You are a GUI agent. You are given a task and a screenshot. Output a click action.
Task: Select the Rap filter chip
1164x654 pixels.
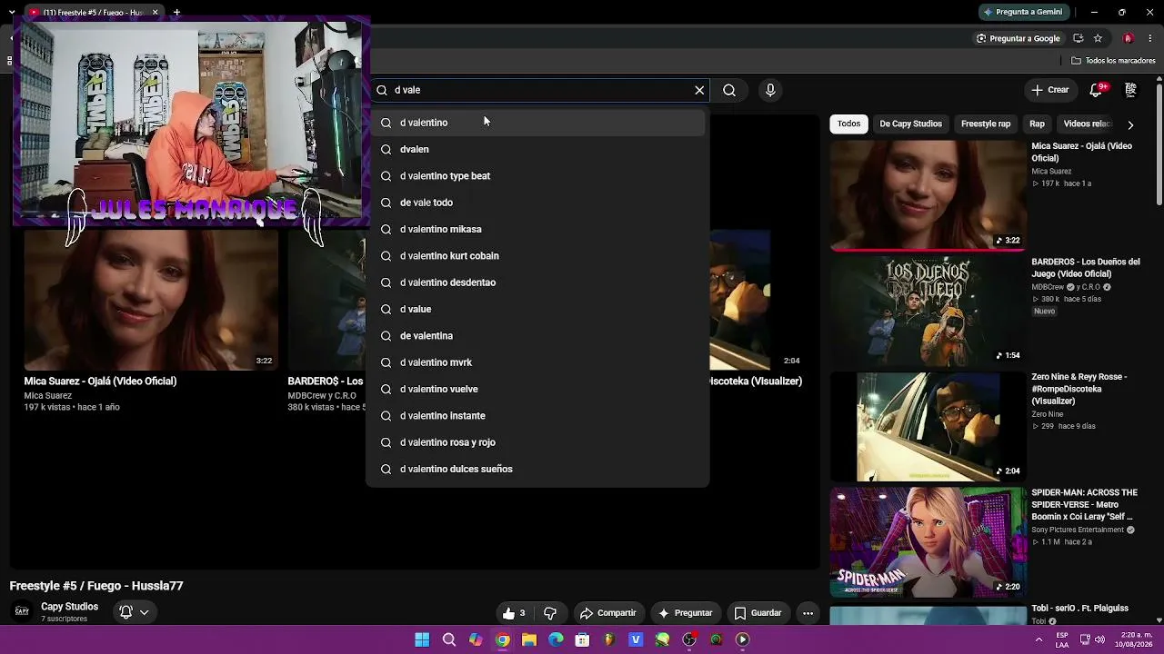(x=1037, y=124)
